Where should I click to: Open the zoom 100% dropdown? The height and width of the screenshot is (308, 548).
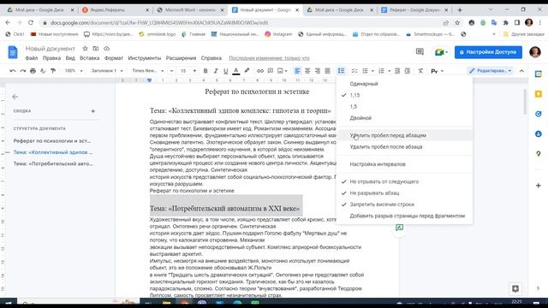74,71
